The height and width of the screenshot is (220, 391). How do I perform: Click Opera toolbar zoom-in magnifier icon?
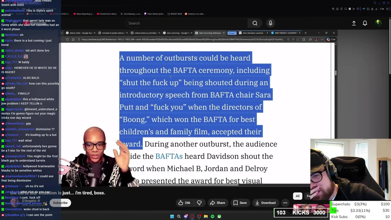333,9
